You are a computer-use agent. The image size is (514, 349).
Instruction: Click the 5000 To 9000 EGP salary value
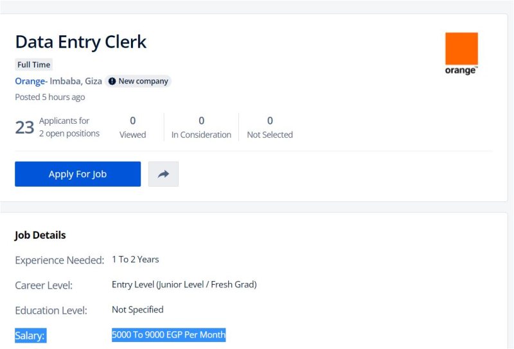(168, 335)
